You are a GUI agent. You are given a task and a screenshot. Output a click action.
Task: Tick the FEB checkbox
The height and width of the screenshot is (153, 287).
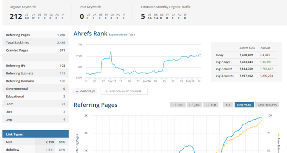207,105
